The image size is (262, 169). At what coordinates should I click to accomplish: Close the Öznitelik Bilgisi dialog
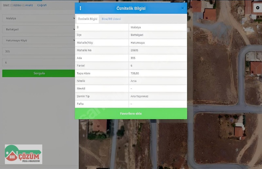(x=182, y=8)
